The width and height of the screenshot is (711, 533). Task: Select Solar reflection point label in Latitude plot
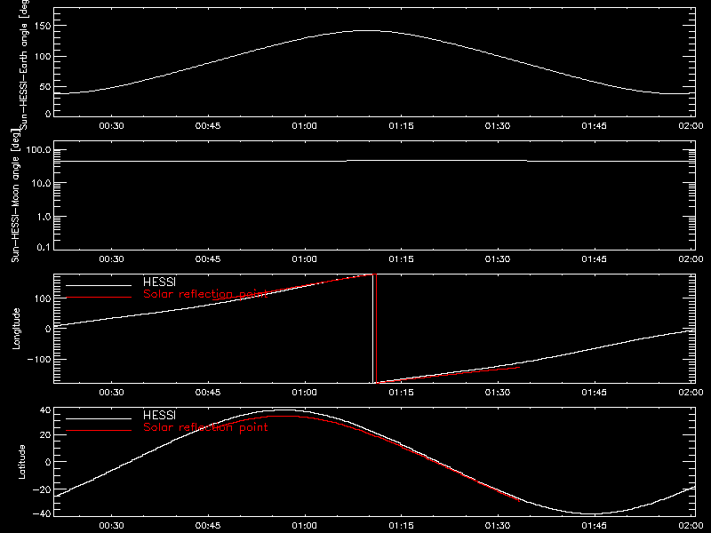click(x=205, y=427)
